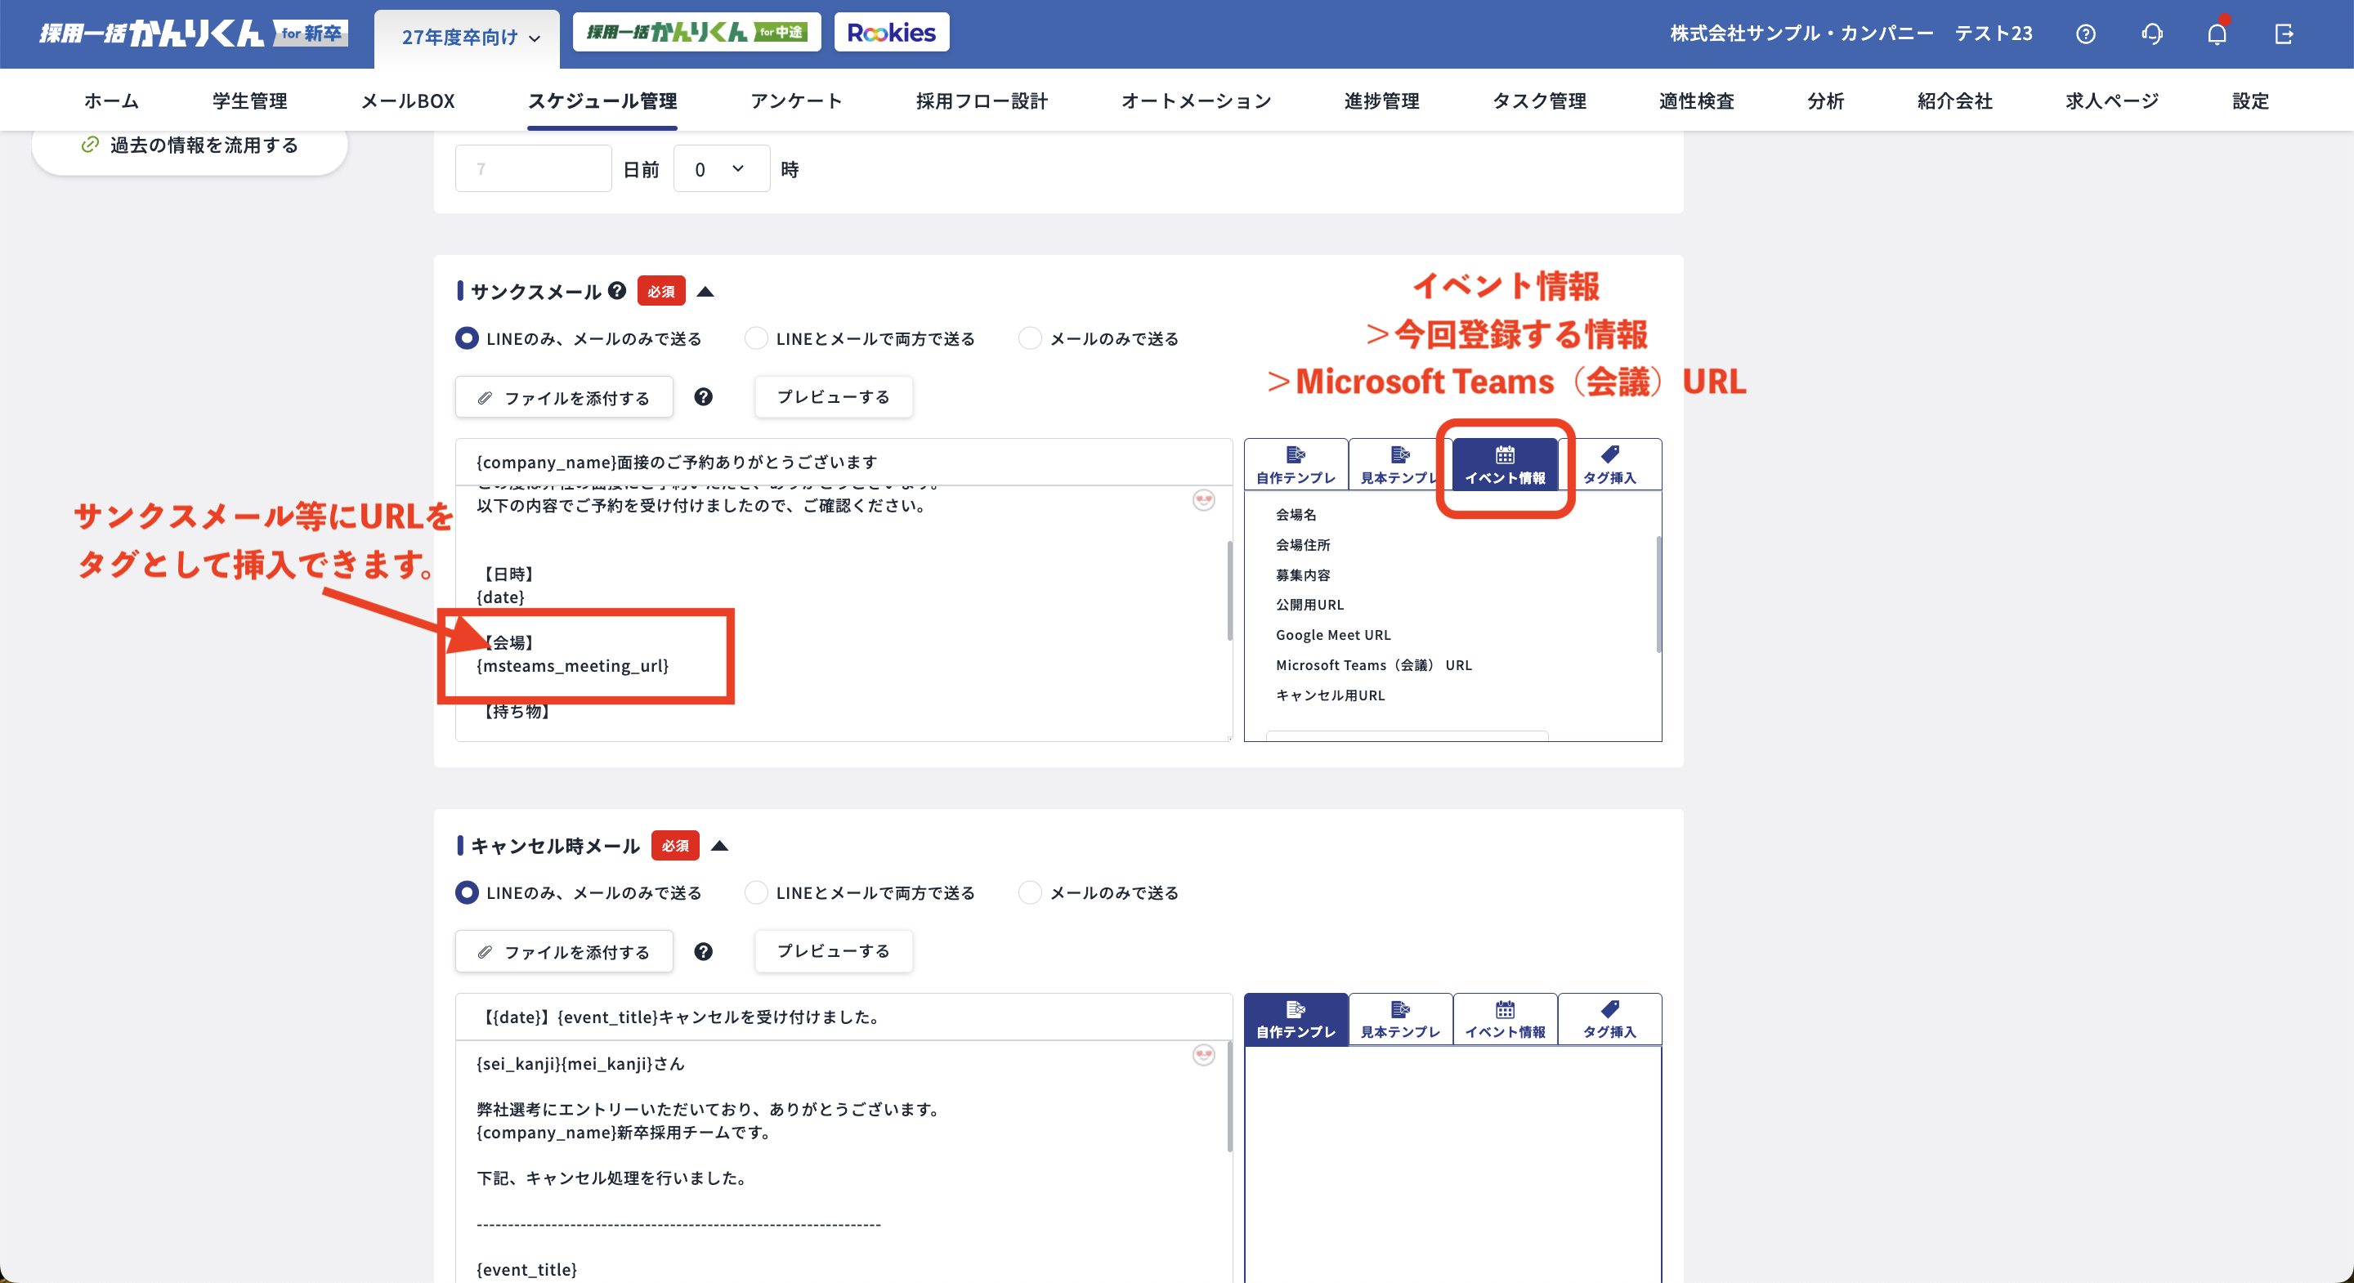The height and width of the screenshot is (1283, 2354).
Task: Click the emoji smiley icon in thanks mail editor
Action: tap(1203, 500)
